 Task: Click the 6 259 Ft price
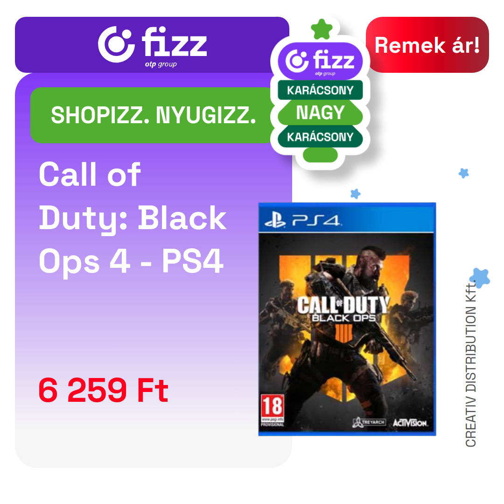click(104, 390)
